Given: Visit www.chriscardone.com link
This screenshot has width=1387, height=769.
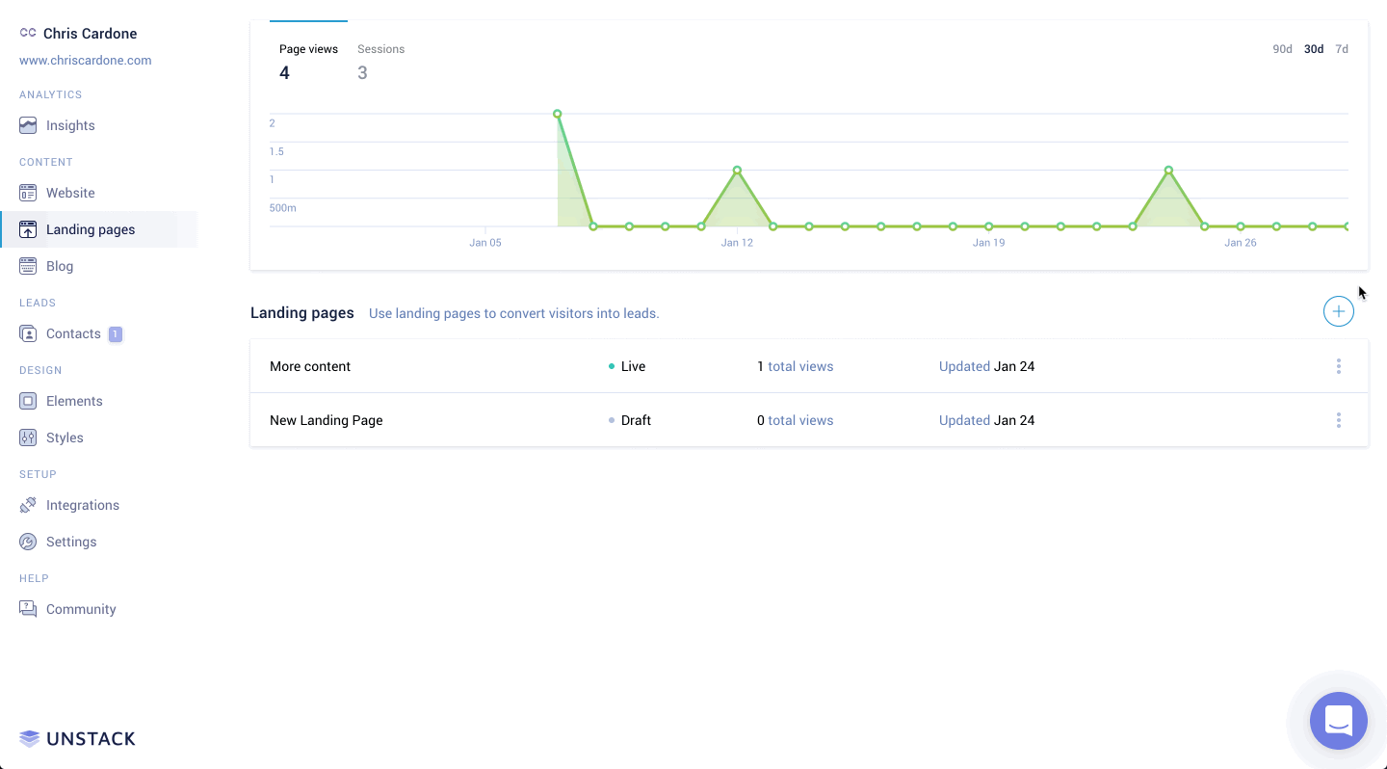Looking at the screenshot, I should [85, 60].
